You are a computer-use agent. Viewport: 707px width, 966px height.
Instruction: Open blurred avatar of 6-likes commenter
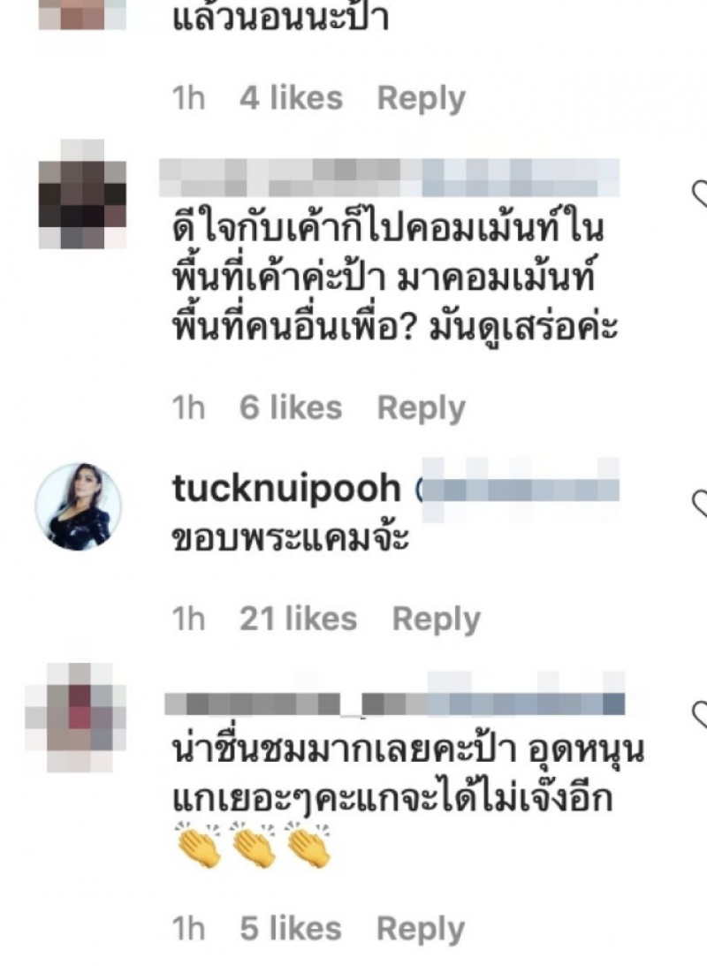point(82,194)
